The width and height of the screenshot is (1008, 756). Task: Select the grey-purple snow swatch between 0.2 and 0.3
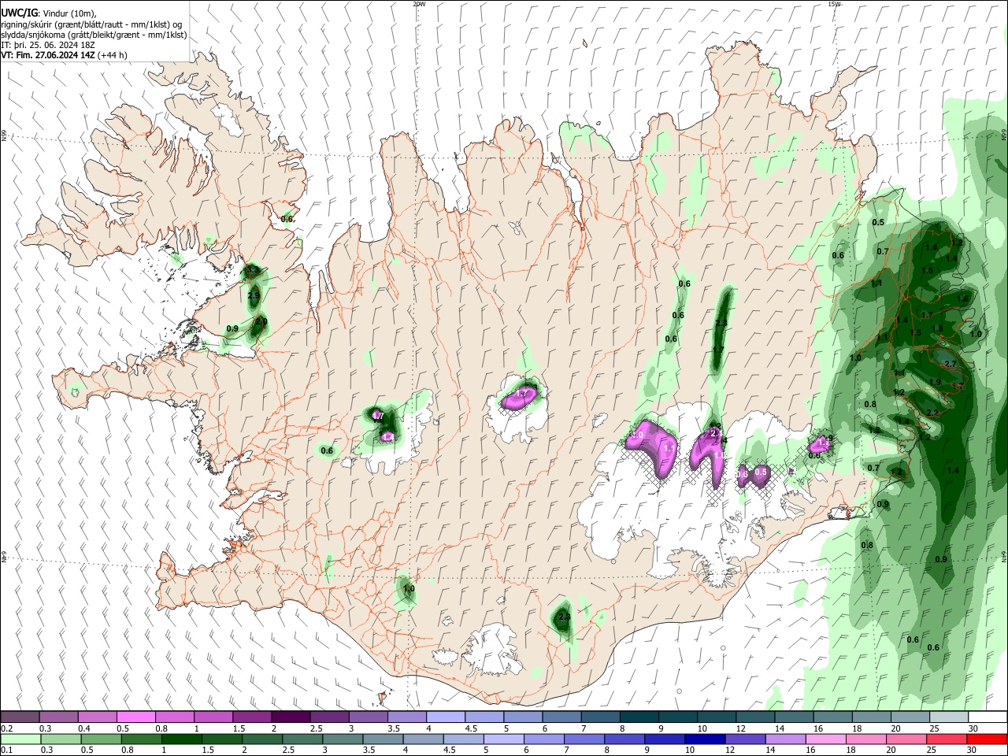pos(20,717)
